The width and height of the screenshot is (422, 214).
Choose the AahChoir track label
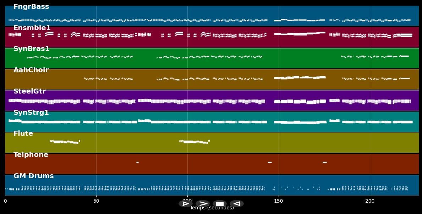tap(31, 70)
